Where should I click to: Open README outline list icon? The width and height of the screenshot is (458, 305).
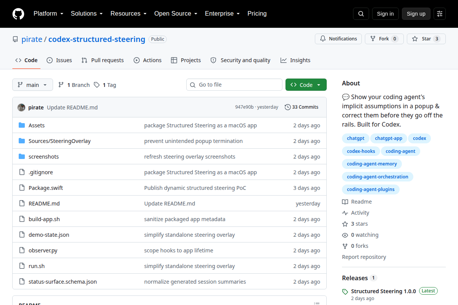click(316, 303)
